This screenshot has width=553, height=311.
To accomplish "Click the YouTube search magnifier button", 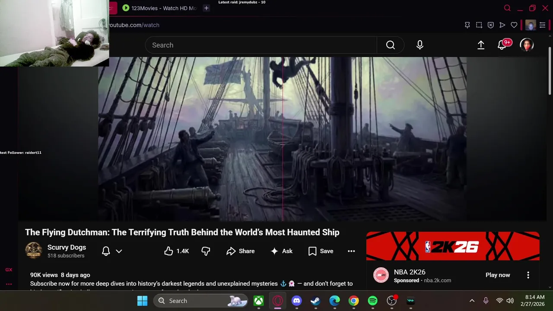I will tap(390, 45).
